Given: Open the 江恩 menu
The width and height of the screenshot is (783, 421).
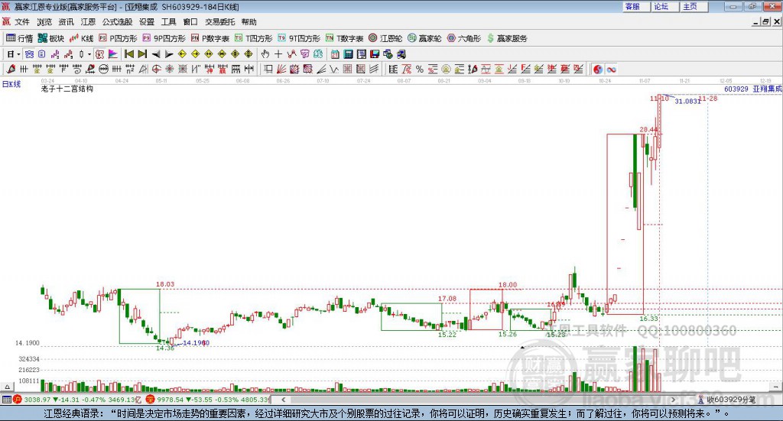Looking at the screenshot, I should click(88, 22).
